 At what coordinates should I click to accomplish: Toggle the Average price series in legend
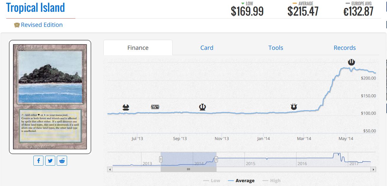tap(241, 180)
